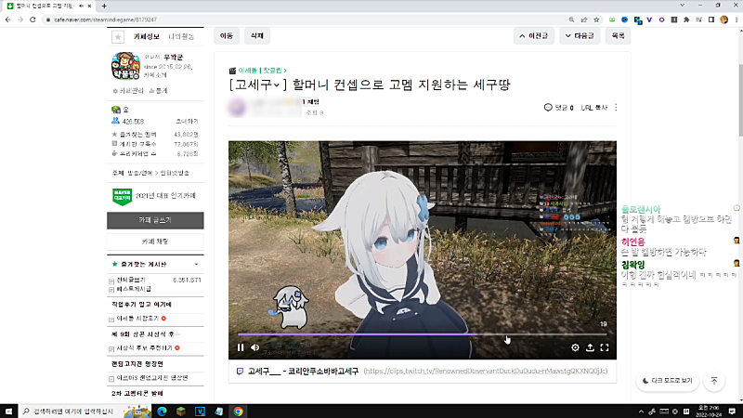The height and width of the screenshot is (418, 743).
Task: Open the 시상식 후보 추천하기 board
Action: [x=144, y=347]
